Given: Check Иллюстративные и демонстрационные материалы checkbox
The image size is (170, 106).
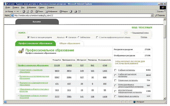Looking at the screenshot, I should [115, 86].
